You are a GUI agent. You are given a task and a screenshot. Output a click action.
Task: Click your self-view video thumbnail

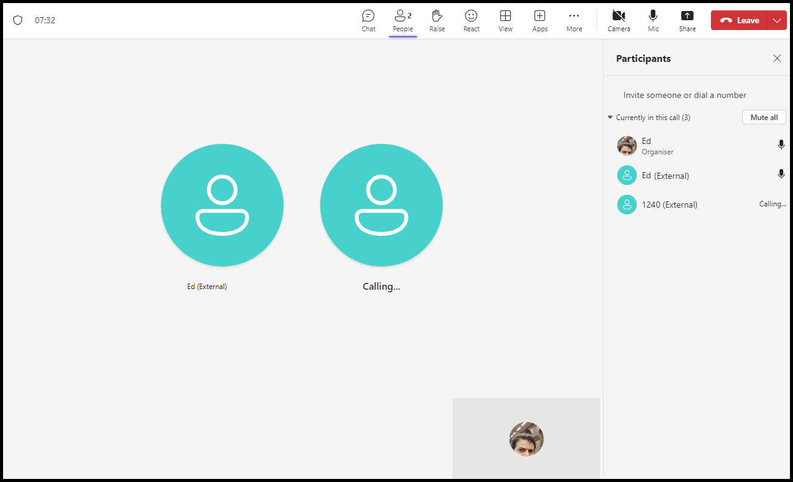pos(526,439)
